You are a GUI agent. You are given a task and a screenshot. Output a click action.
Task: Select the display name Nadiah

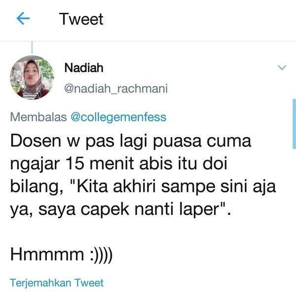[84, 68]
